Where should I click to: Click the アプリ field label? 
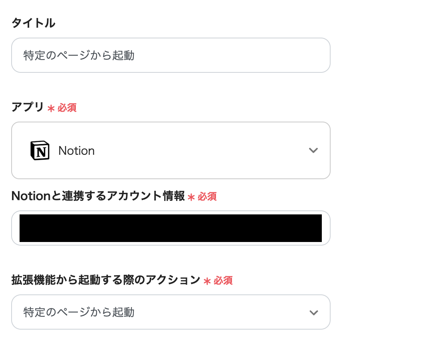28,107
